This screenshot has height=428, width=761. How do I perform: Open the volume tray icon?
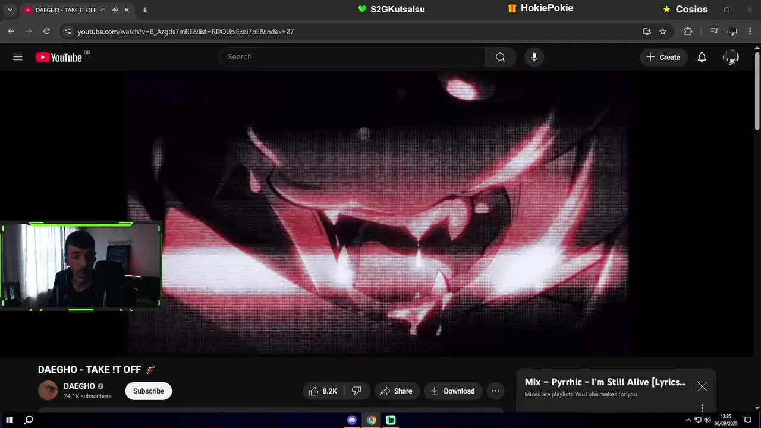click(707, 420)
